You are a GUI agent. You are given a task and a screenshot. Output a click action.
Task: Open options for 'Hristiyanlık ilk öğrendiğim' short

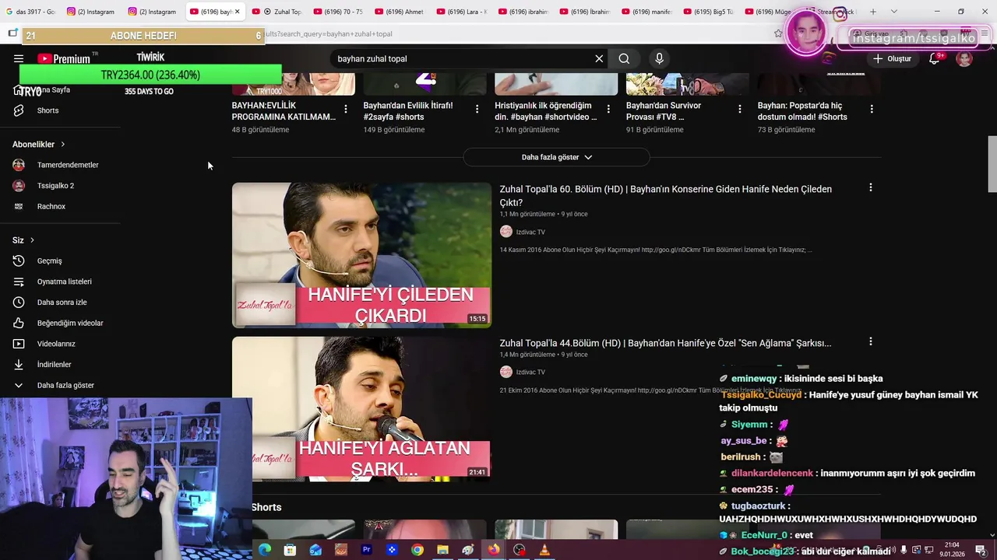pos(608,109)
